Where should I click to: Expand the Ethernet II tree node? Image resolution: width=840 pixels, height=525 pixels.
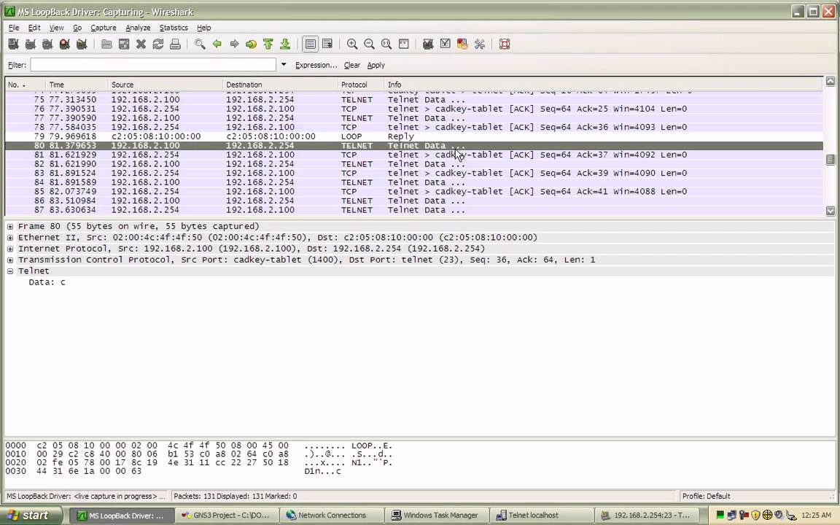[10, 238]
